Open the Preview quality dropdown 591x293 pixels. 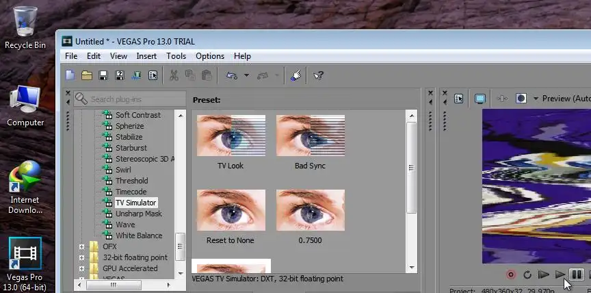click(566, 99)
